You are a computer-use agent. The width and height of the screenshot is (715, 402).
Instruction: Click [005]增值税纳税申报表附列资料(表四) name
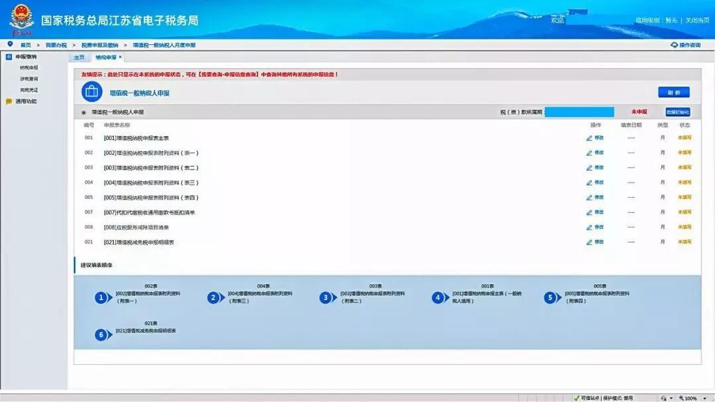tap(151, 198)
